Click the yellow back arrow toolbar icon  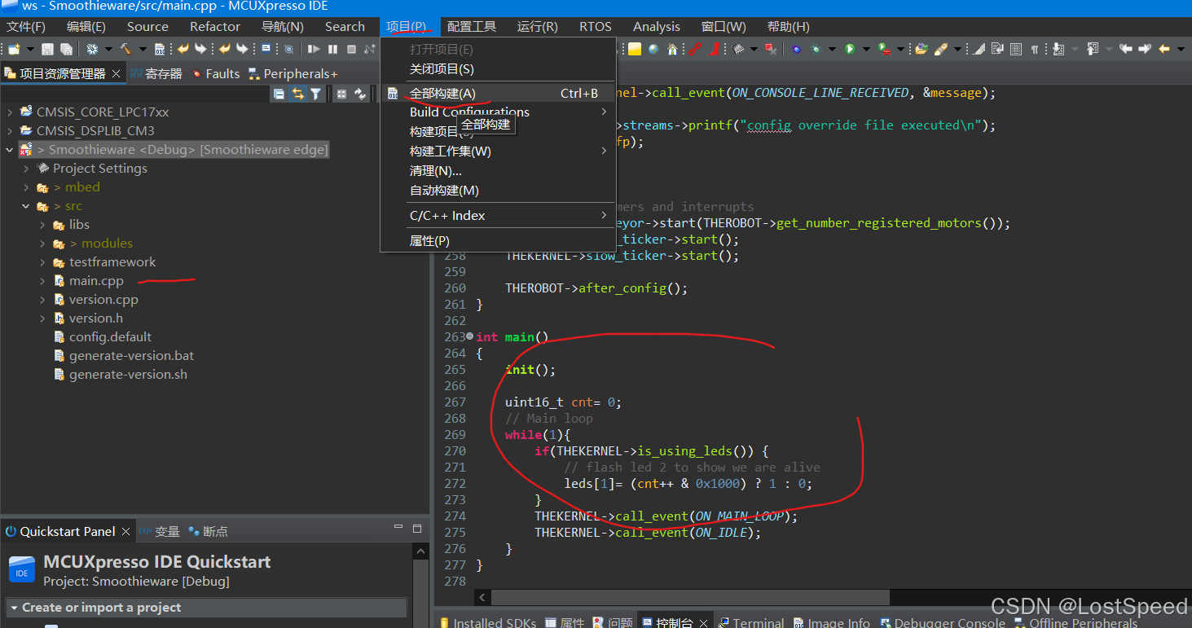[x=1164, y=50]
